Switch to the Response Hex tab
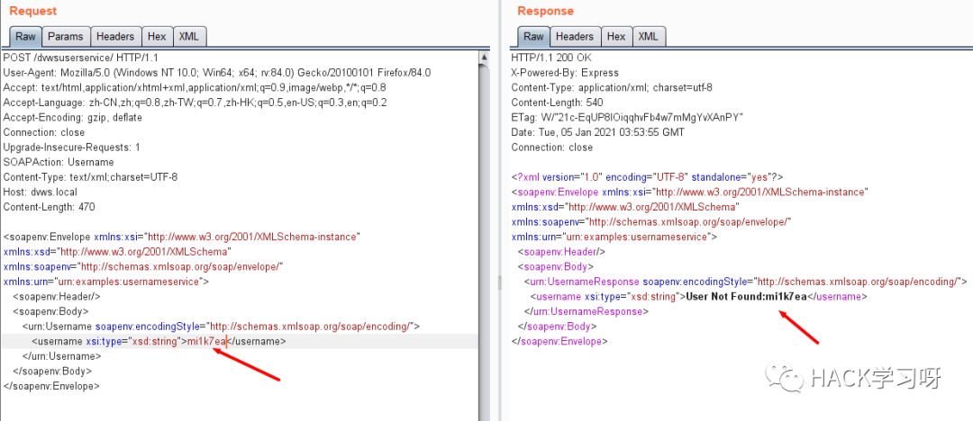Image resolution: width=973 pixels, height=421 pixels. coord(616,37)
